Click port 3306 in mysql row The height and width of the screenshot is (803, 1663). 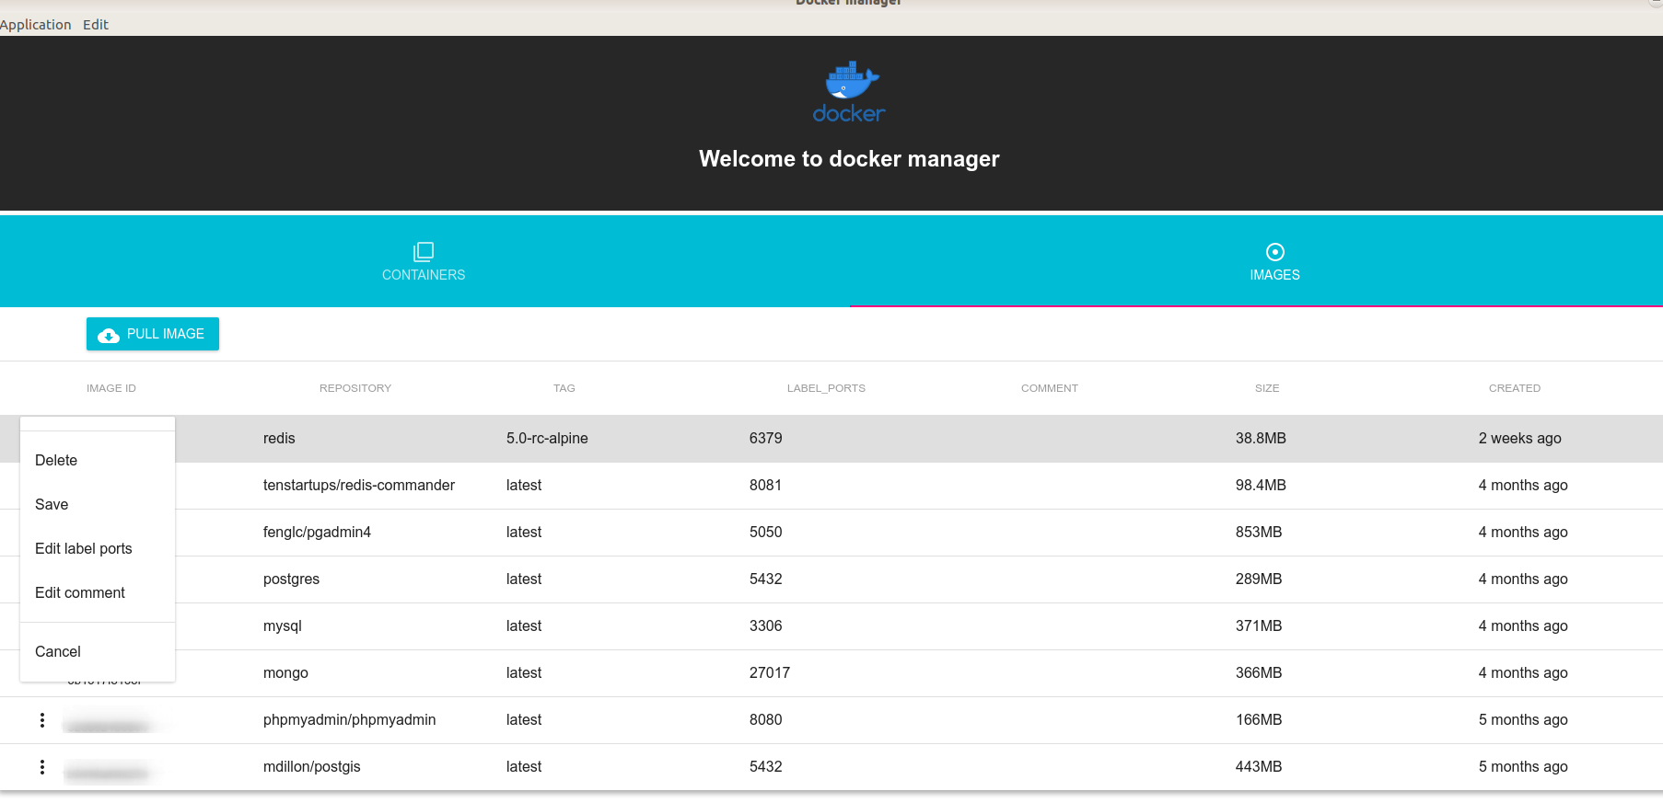766,626
